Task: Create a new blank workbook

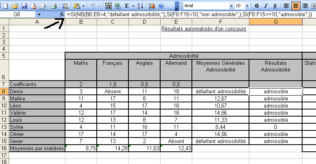Action: [x=6, y=6]
